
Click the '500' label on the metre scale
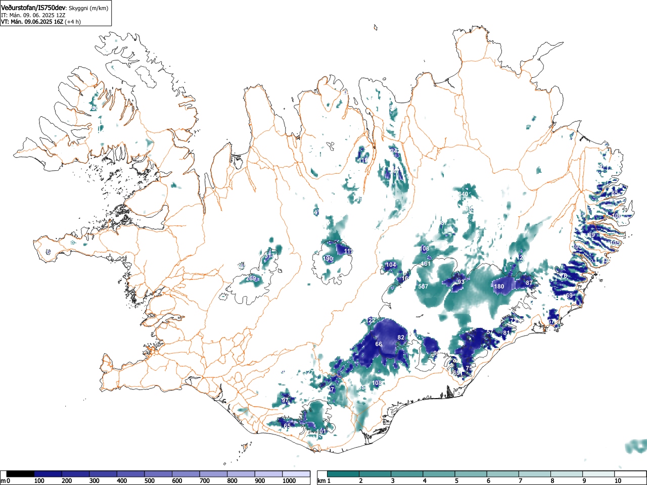[x=150, y=481]
